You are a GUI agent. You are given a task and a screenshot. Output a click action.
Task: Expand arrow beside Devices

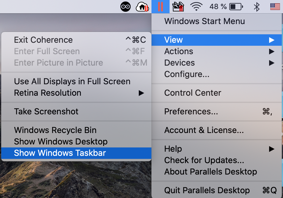272,63
